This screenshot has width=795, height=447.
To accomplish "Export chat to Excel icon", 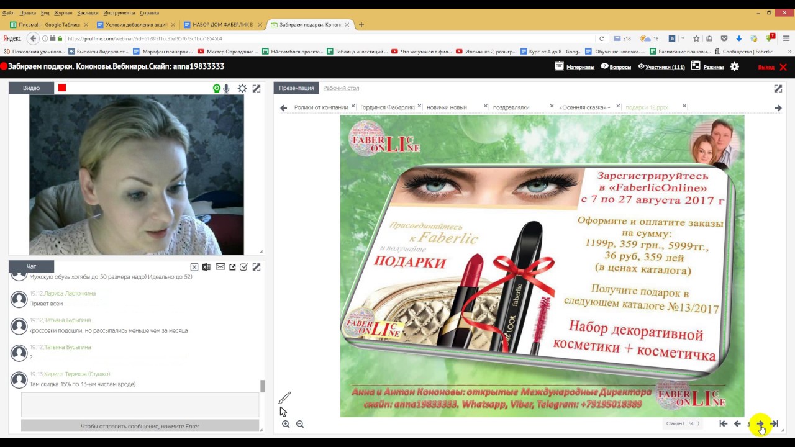I will [206, 267].
